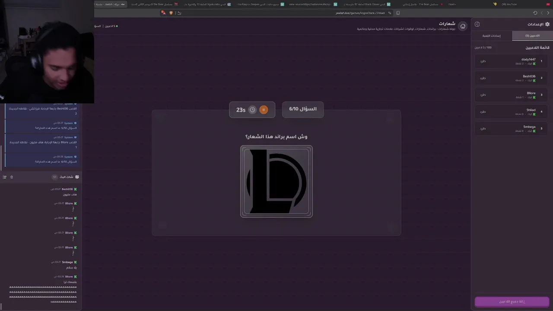The width and height of the screenshot is (553, 311).
Task: Click the السؤال 6/10 question counter
Action: [303, 109]
